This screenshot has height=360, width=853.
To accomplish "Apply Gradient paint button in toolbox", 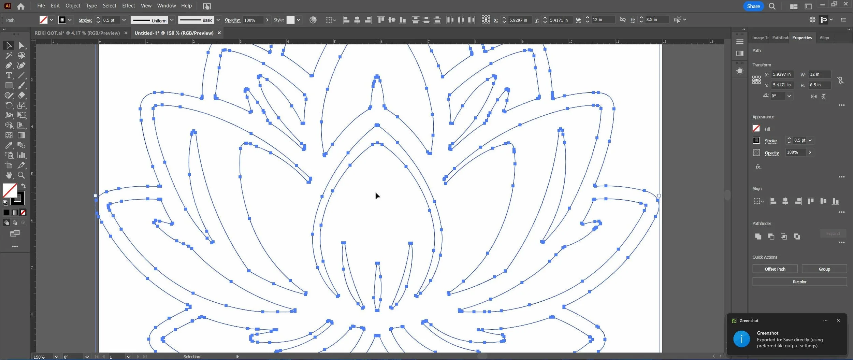I will coord(15,213).
